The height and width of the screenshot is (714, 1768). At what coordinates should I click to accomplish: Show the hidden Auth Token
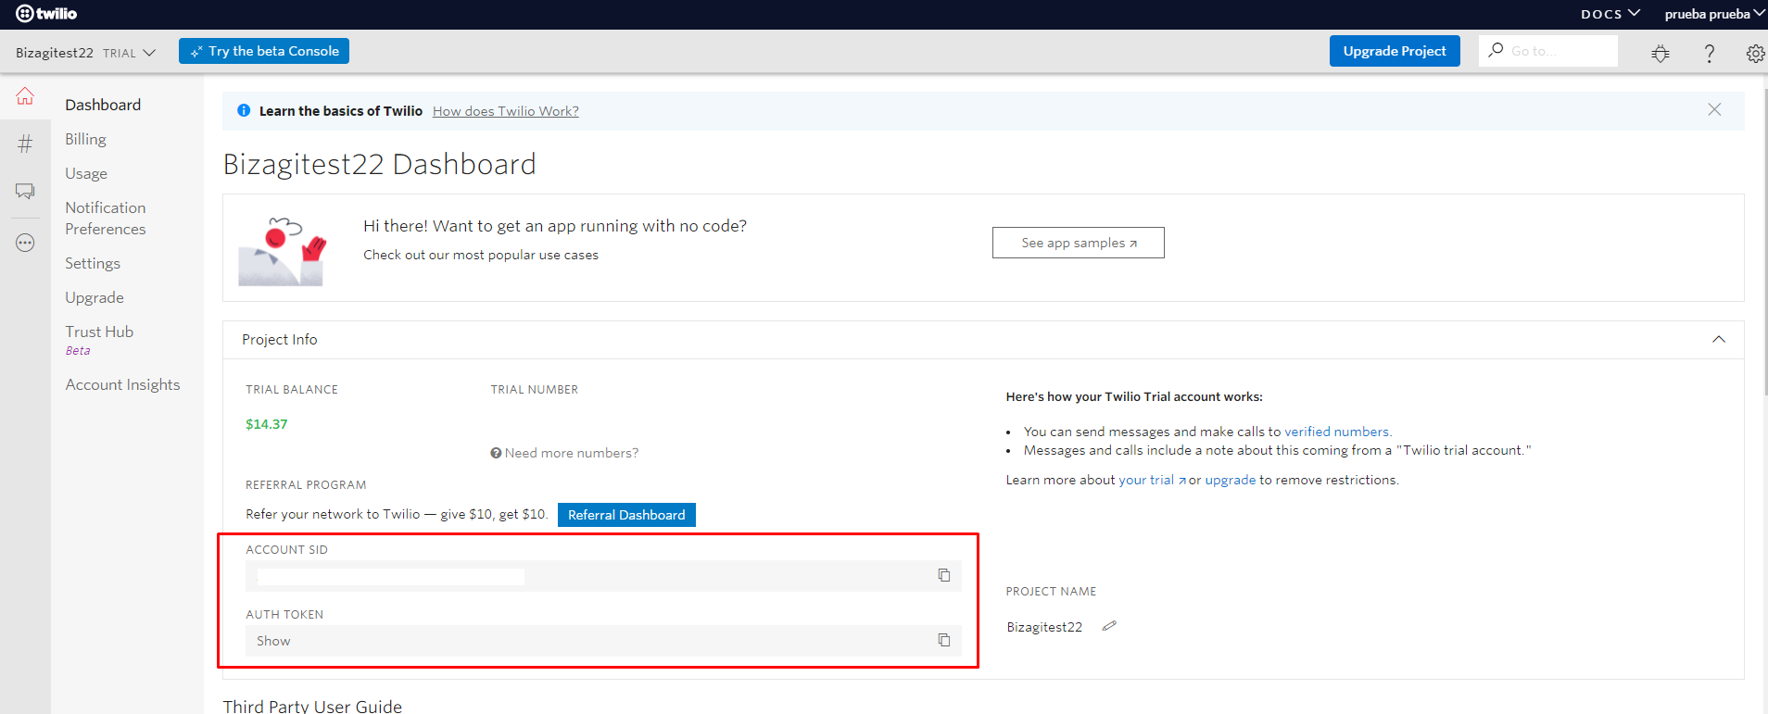coord(273,641)
